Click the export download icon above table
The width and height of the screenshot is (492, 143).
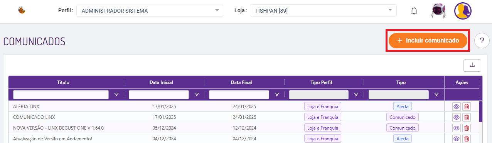(x=472, y=65)
